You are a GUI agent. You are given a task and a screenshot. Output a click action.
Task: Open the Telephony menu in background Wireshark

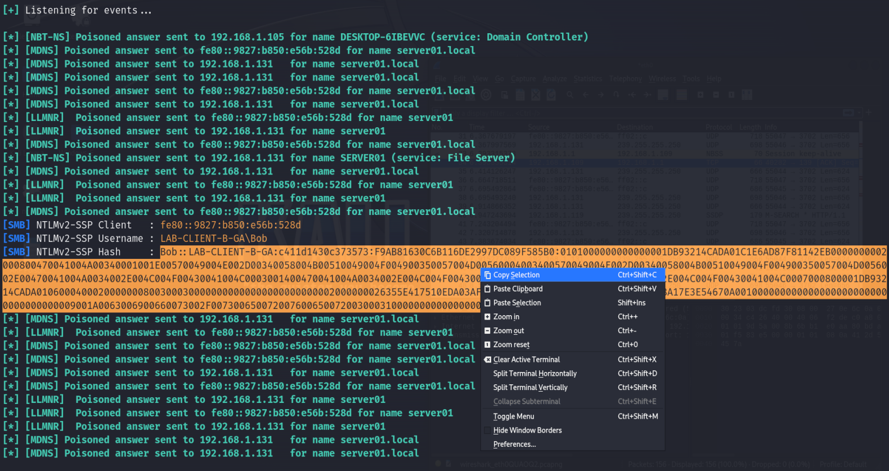tap(626, 79)
